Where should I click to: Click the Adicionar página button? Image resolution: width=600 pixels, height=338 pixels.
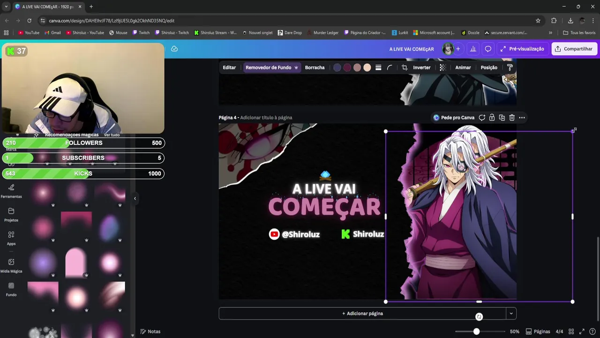pyautogui.click(x=362, y=314)
